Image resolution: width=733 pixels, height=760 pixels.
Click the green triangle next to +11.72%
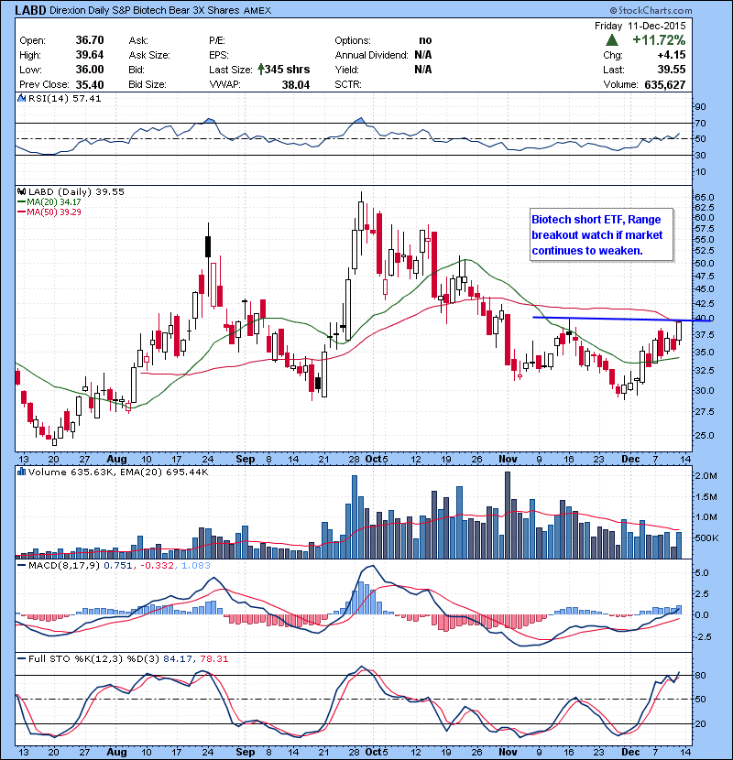[x=612, y=40]
